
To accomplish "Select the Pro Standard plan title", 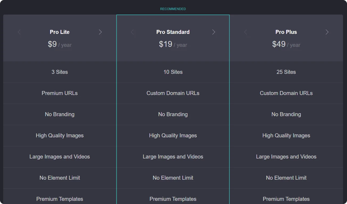I will [x=173, y=32].
